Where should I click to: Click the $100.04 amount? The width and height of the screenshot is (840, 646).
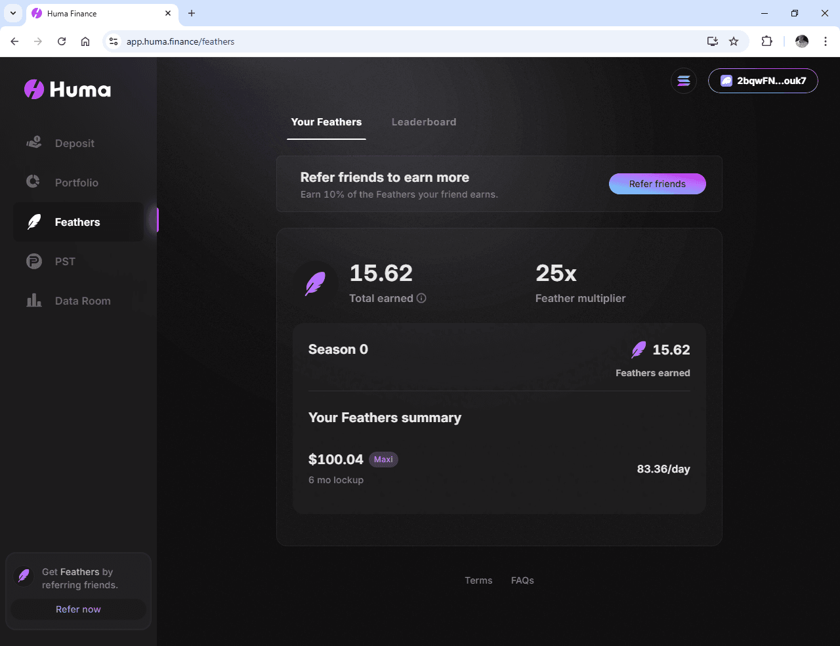pyautogui.click(x=335, y=460)
